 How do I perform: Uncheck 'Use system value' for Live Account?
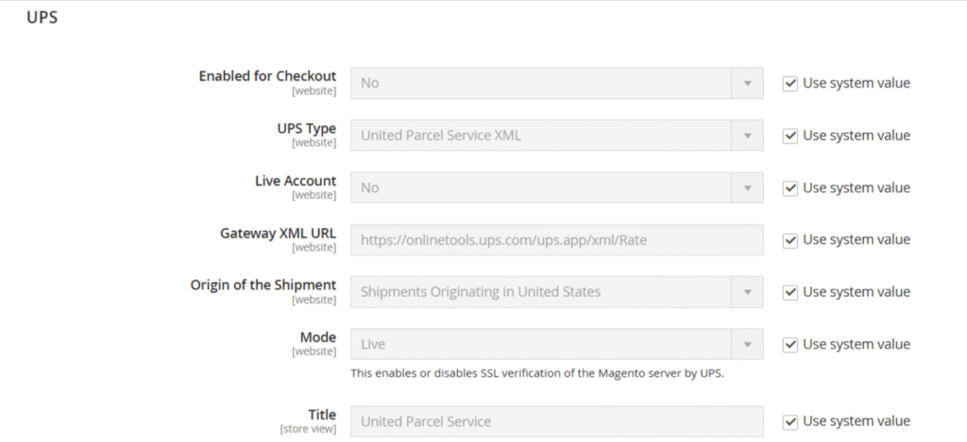pyautogui.click(x=790, y=188)
